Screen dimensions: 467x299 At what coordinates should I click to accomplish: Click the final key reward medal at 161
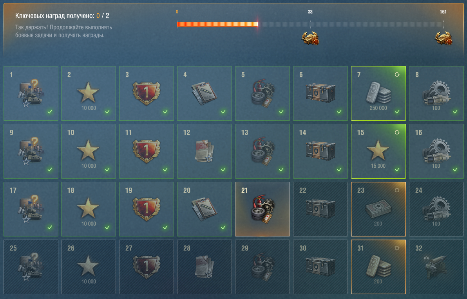pos(443,38)
